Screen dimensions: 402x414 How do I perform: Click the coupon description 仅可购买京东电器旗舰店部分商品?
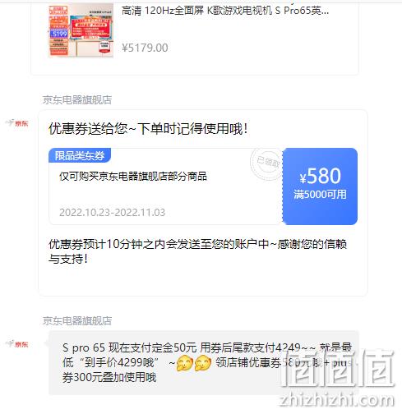coord(133,176)
